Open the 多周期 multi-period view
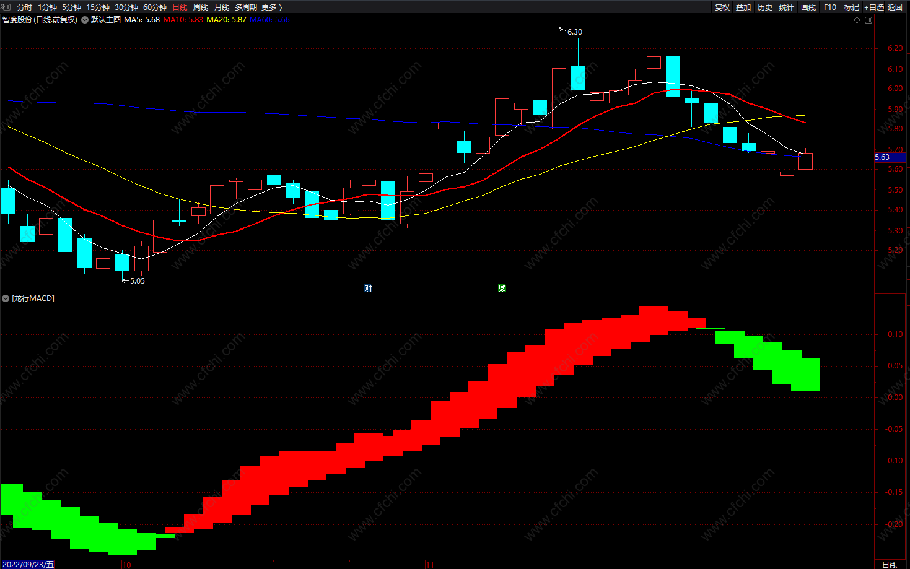 tap(246, 7)
